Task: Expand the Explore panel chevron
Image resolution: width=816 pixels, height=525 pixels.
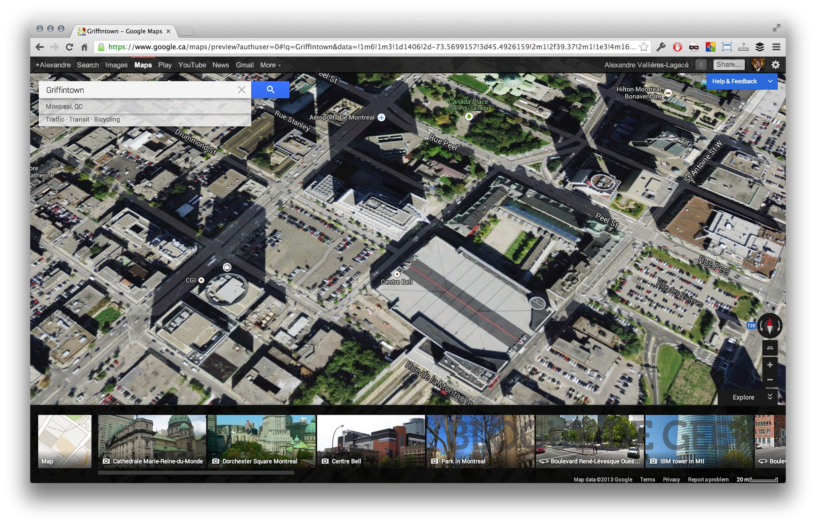Action: (770, 397)
